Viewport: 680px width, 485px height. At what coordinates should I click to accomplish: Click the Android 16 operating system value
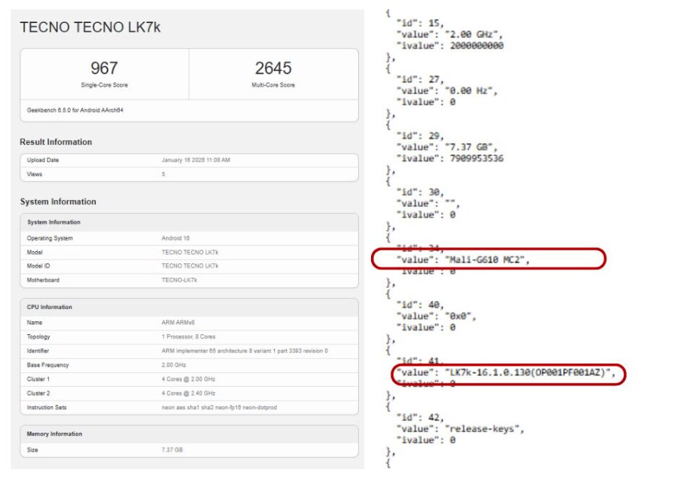(178, 238)
